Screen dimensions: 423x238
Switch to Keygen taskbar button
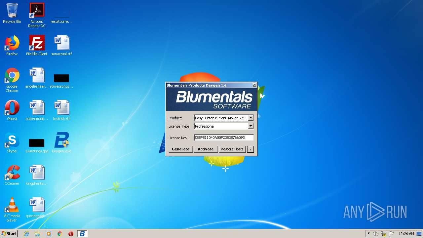click(82, 234)
